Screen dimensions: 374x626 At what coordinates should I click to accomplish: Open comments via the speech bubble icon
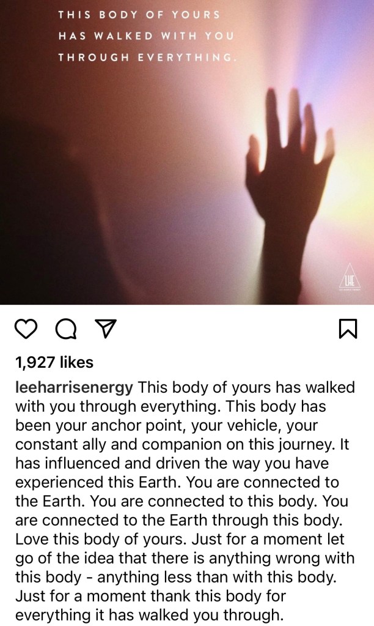(66, 329)
